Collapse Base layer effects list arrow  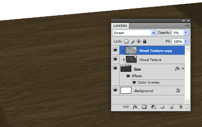pos(183,68)
